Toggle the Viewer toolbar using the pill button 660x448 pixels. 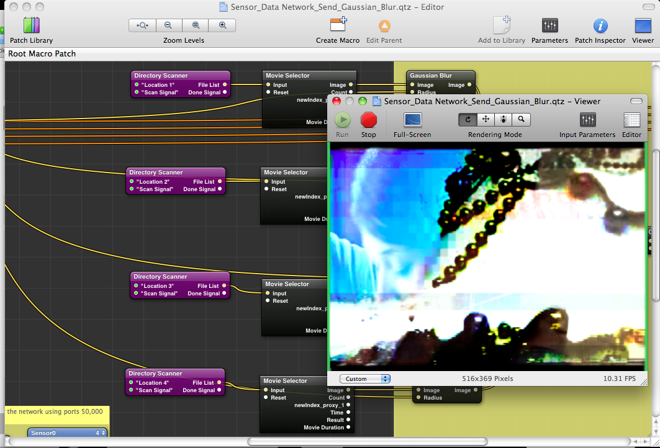[636, 101]
